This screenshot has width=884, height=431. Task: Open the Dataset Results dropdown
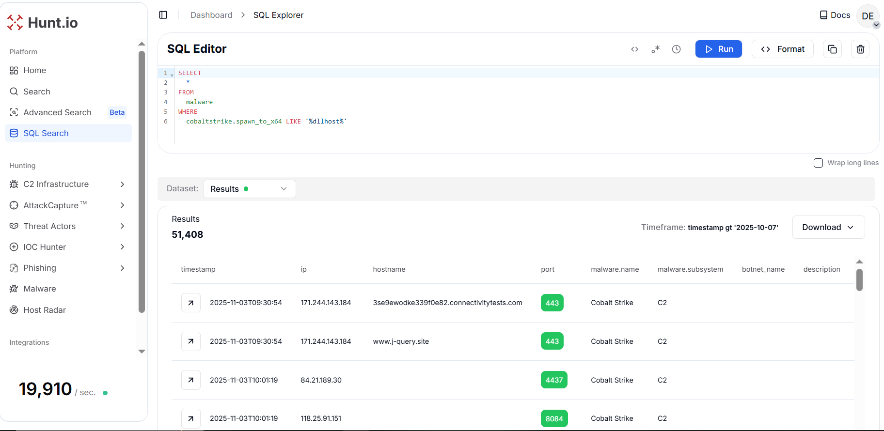[x=249, y=189]
